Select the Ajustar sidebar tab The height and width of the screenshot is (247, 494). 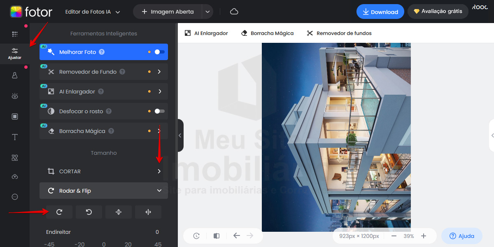(x=15, y=53)
